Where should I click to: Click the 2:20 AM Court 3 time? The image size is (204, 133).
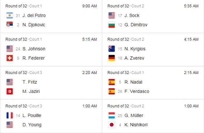tap(90, 73)
